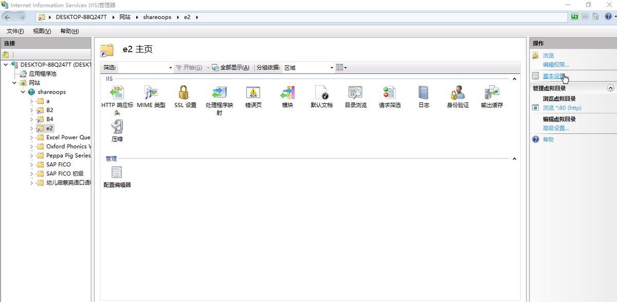Viewport: 617px width, 302px height.
Task: Click the 高级设置... link
Action: tap(556, 128)
